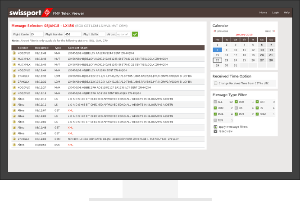The width and height of the screenshot is (300, 201).
Task: Select January 22 in the calendar
Action: 218,60
